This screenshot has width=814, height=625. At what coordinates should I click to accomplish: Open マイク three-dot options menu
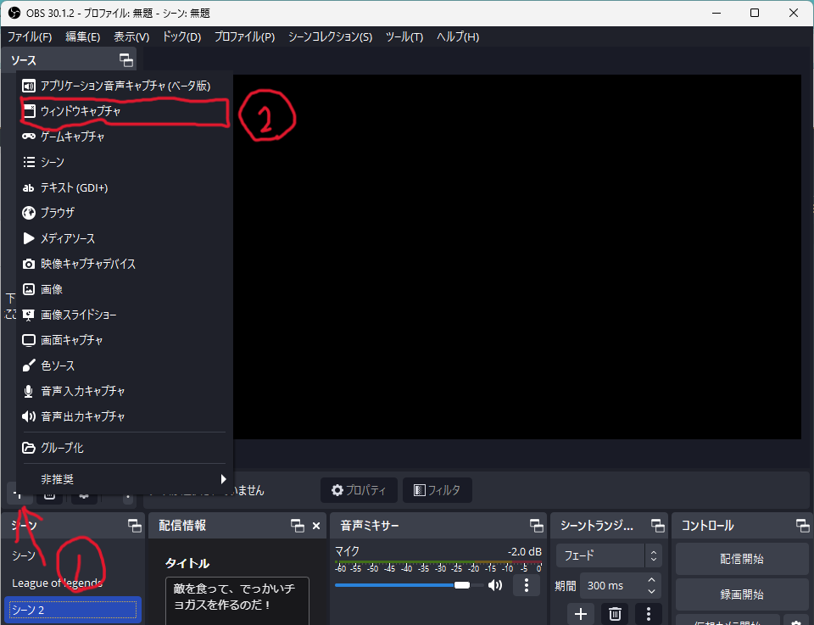click(x=527, y=585)
